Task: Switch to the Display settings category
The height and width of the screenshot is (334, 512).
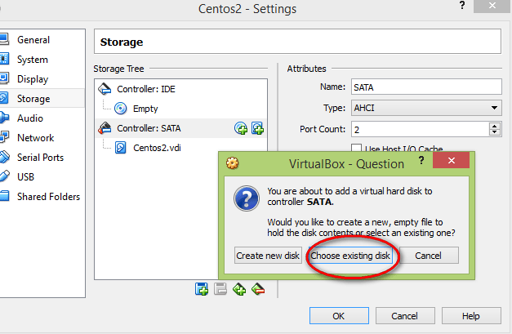Action: (x=33, y=79)
